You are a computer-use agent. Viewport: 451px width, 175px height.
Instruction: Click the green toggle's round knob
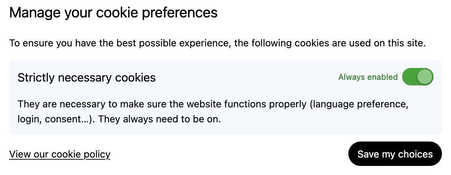click(x=424, y=77)
